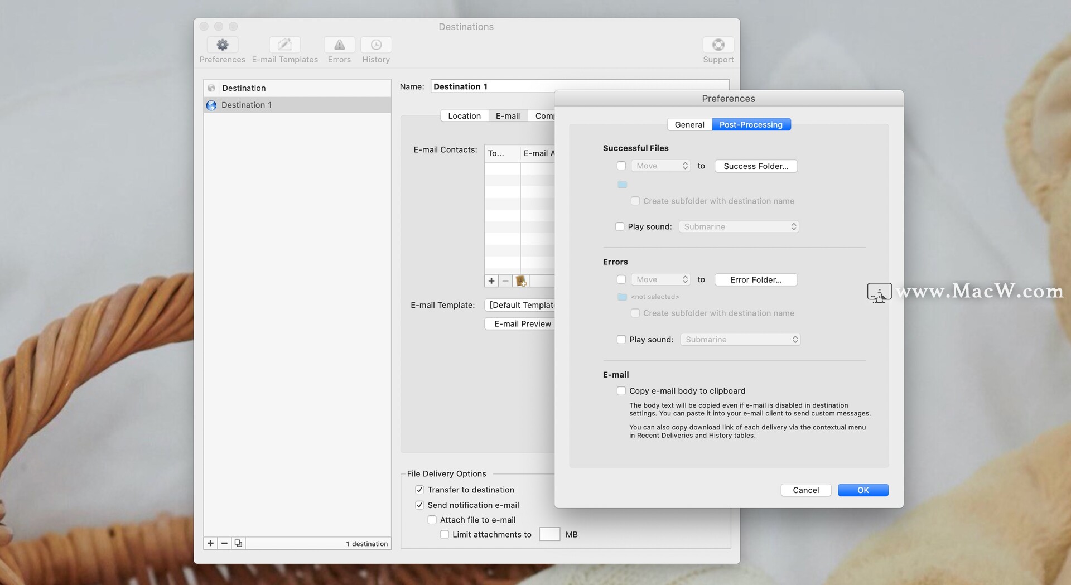Select partially hidden Comp tab
This screenshot has height=585, width=1071.
point(542,115)
